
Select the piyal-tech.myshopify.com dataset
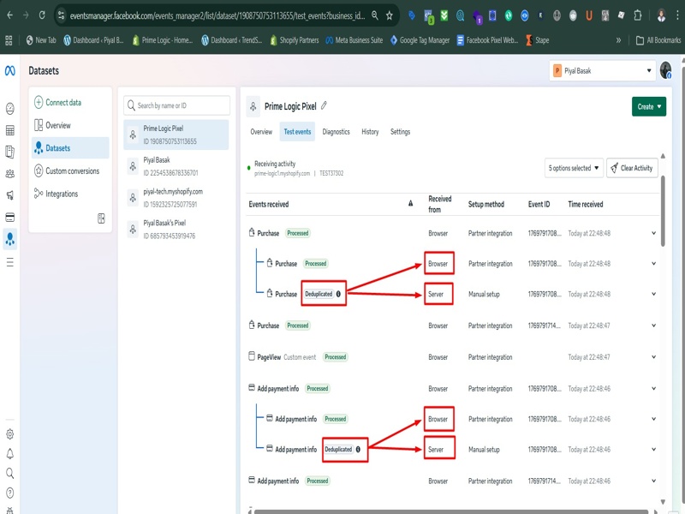176,198
